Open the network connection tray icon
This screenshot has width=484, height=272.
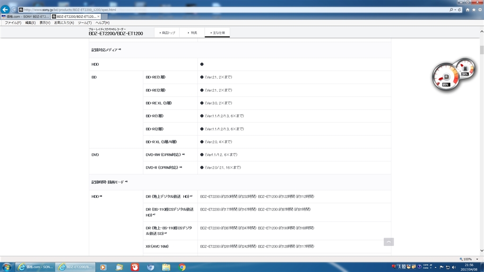pos(448,267)
